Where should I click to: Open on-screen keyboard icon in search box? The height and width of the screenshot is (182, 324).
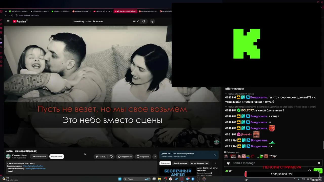(x=134, y=21)
